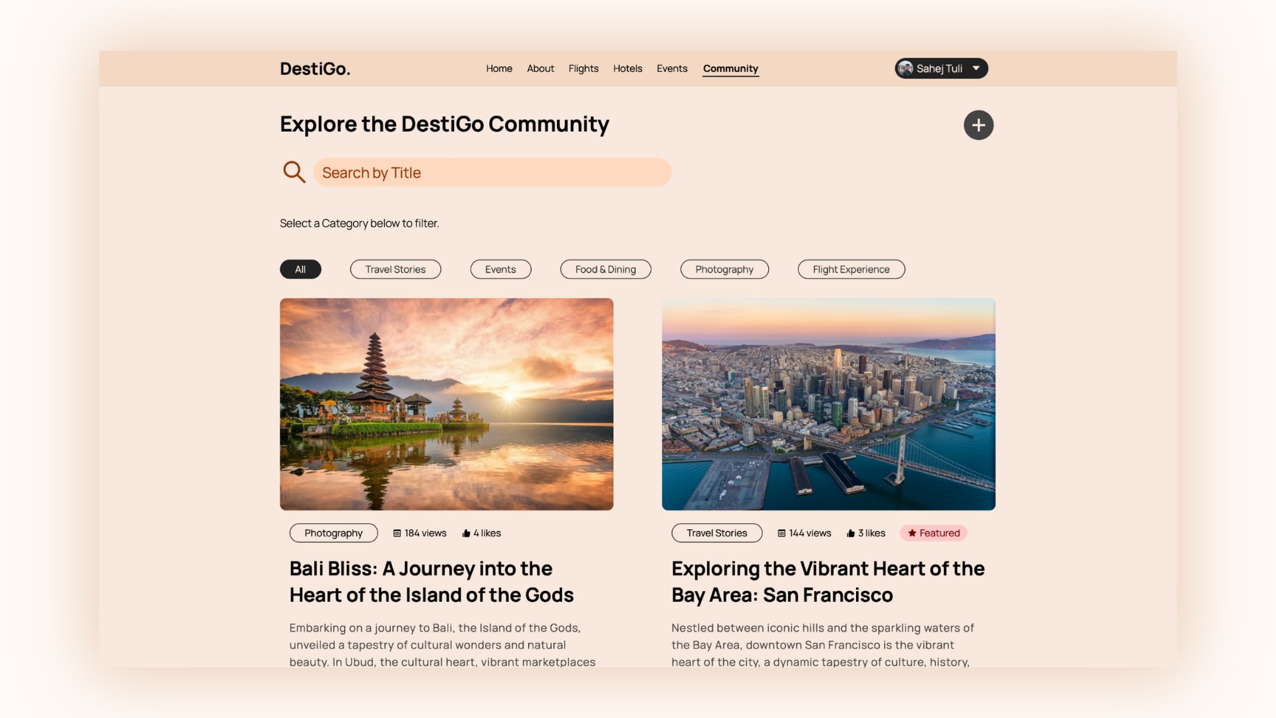Click the magnifying glass search icon

(x=294, y=172)
